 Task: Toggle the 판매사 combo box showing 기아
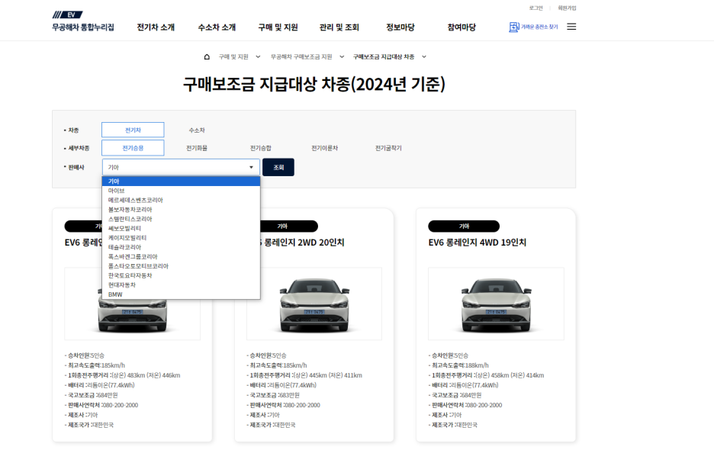[181, 167]
